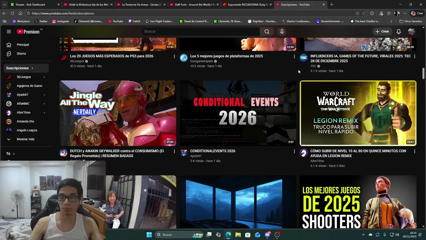426x240 pixels.
Task: Open Agujeros de Guion channel in the sidebar
Action: pos(26,86)
